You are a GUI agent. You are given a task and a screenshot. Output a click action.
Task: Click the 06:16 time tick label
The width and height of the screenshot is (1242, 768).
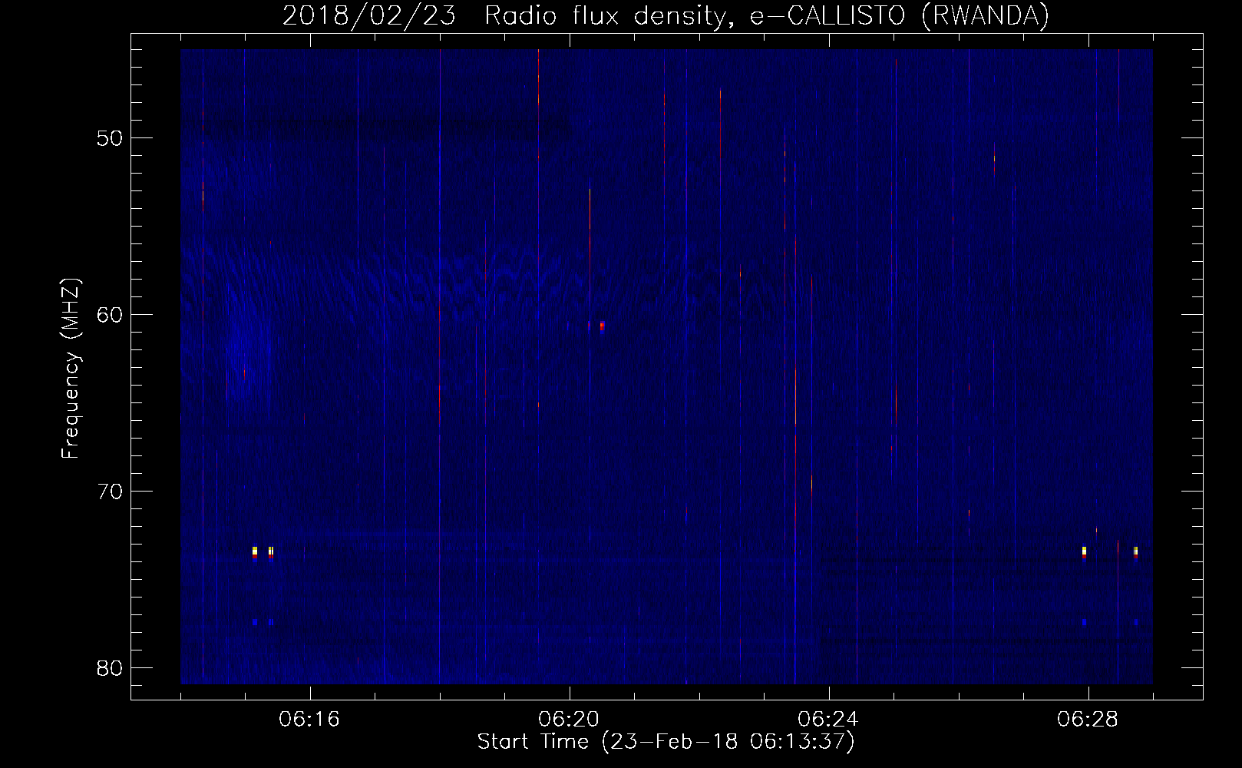coord(309,720)
